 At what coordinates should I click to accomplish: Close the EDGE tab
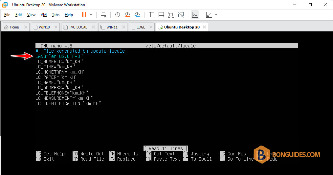[x=151, y=27]
